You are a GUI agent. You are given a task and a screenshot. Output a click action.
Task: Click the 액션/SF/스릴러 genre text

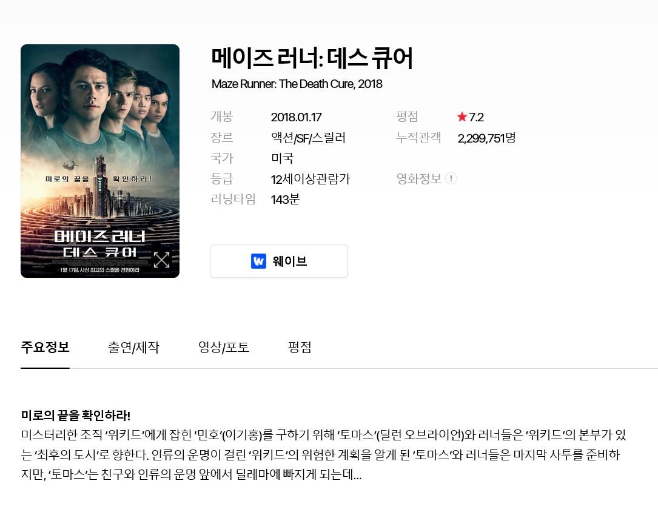pos(308,138)
